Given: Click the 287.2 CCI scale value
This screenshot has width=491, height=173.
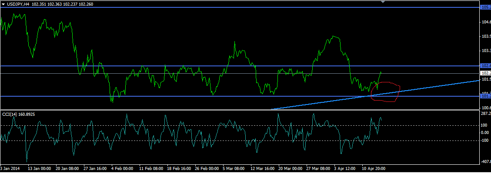Looking at the screenshot, I should tap(486, 114).
